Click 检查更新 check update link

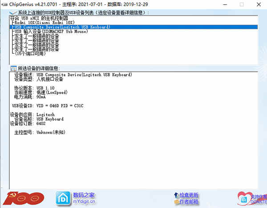pyautogui.click(x=189, y=195)
